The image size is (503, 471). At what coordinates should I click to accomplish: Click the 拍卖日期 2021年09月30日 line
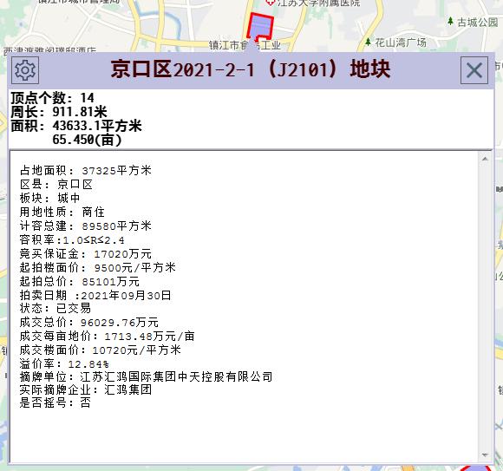click(x=95, y=295)
